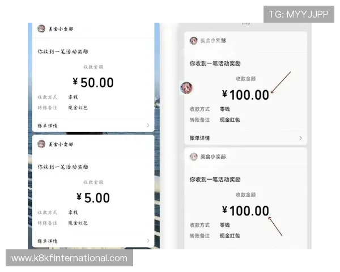Select 零钱 value in the ¥50.00 card
The width and height of the screenshot is (340, 272).
point(73,97)
